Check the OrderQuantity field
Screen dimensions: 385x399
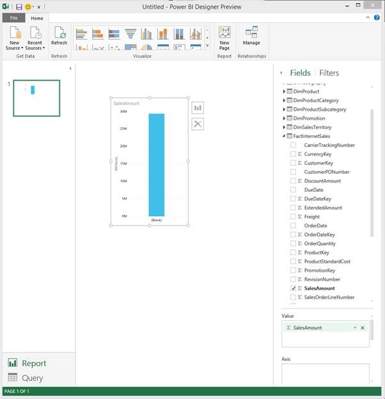point(293,243)
